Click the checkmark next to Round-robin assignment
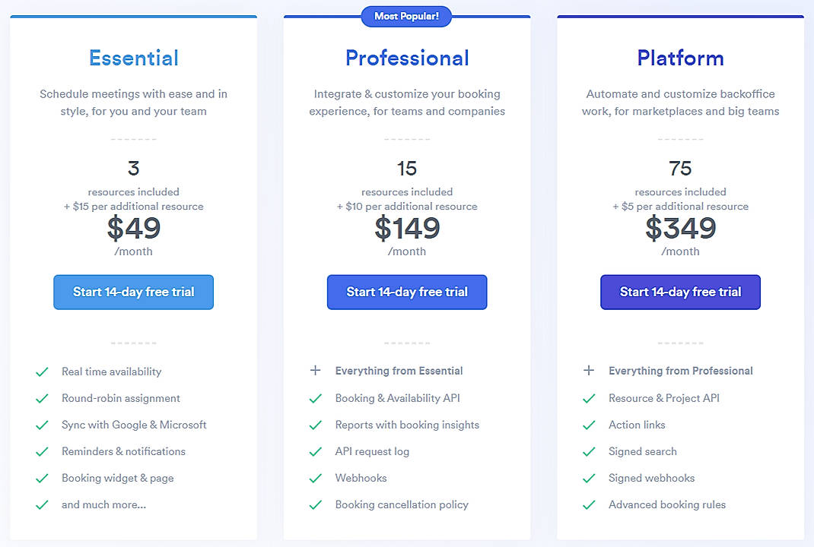 (43, 398)
